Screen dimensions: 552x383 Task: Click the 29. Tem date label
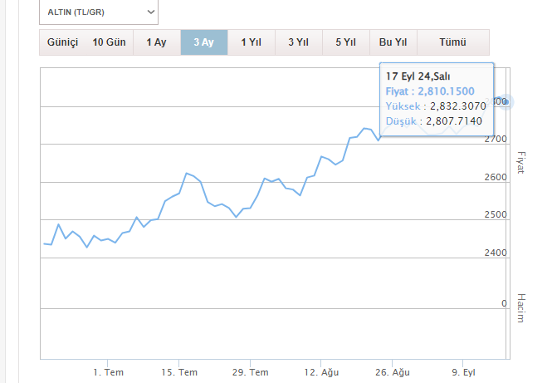pos(251,372)
